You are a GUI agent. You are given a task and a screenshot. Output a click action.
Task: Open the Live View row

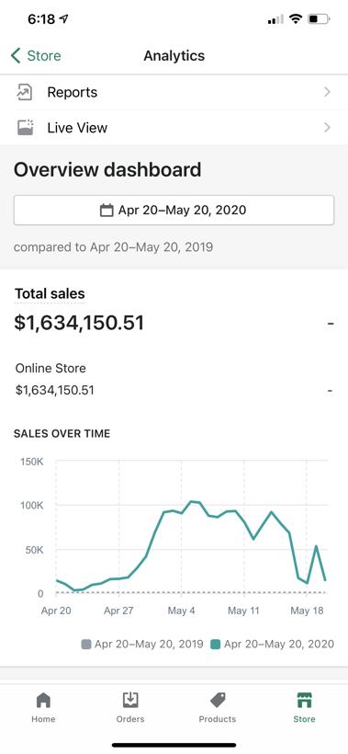tap(174, 128)
